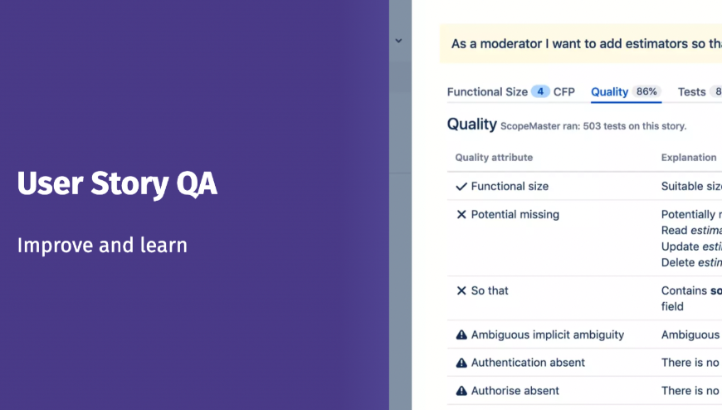Image resolution: width=722 pixels, height=410 pixels.
Task: Click the checkmark icon beside Functional size
Action: click(461, 187)
